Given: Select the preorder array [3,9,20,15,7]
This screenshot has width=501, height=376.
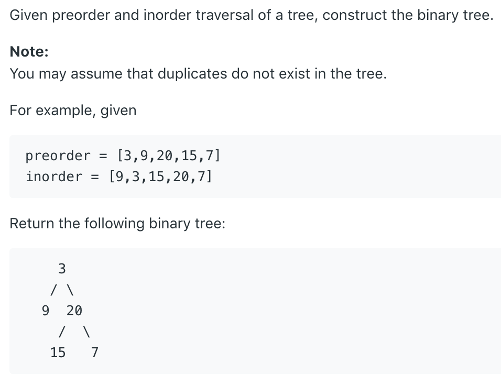Looking at the screenshot, I should 169,156.
